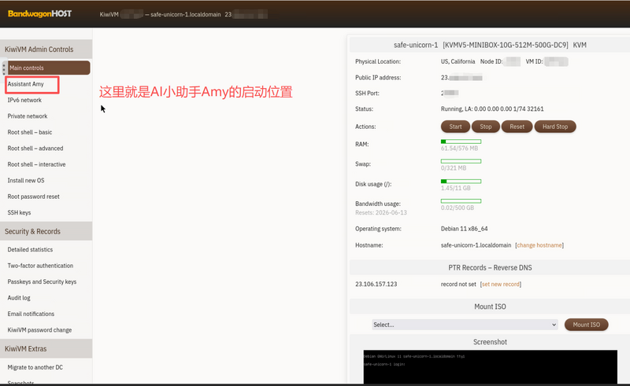This screenshot has width=630, height=386.
Task: Click the PTR Records – Reverse DNS heading
Action: 490,267
